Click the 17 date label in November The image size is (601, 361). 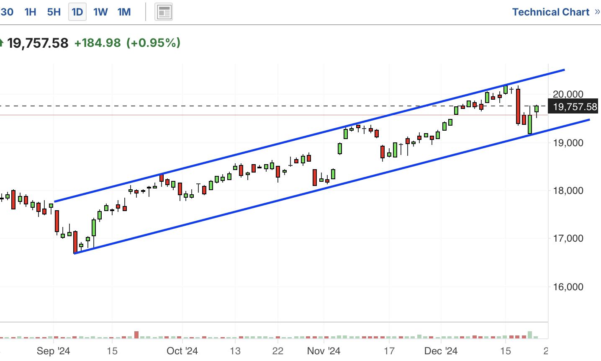[389, 351]
